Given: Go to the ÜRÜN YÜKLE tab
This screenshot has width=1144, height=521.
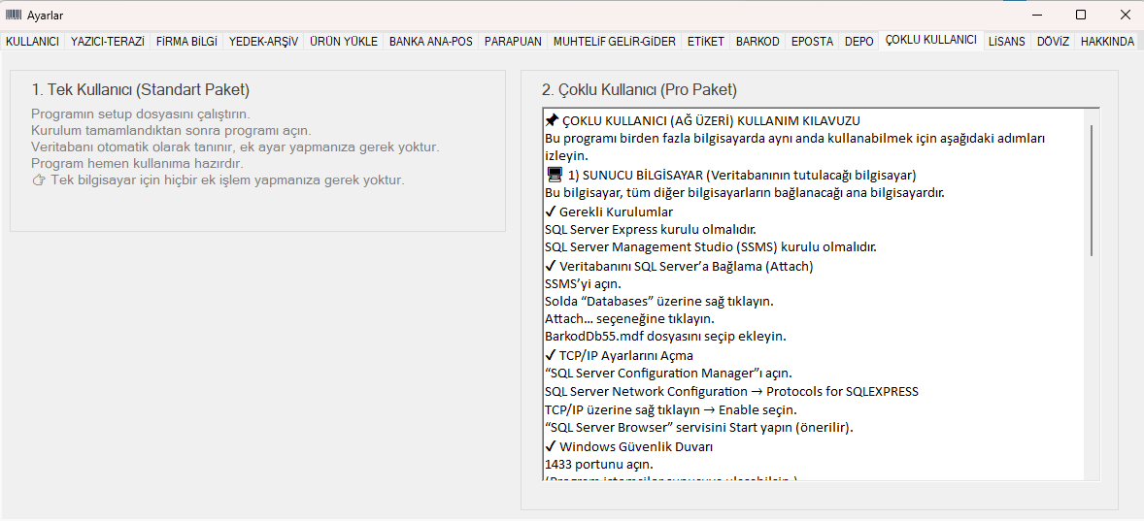Looking at the screenshot, I should tap(343, 42).
